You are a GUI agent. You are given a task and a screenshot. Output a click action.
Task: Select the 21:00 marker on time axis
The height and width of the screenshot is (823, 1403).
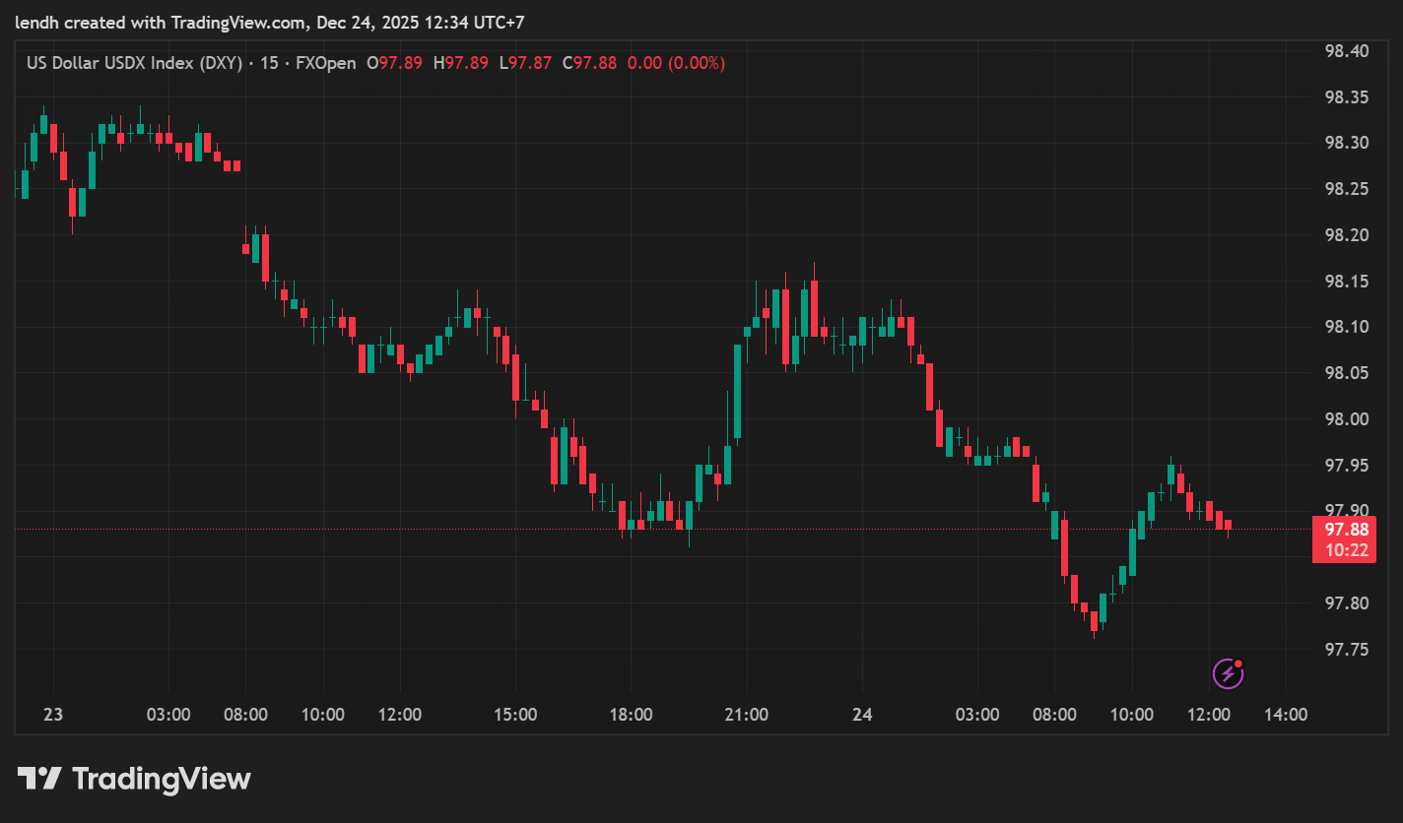(x=746, y=715)
